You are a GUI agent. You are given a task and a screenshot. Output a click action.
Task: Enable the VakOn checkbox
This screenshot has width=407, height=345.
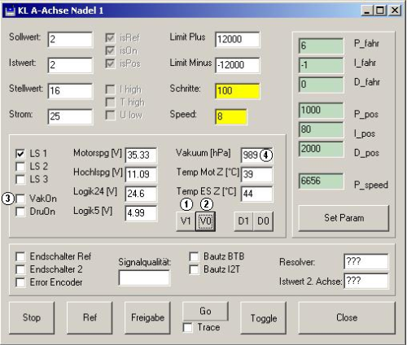20,199
